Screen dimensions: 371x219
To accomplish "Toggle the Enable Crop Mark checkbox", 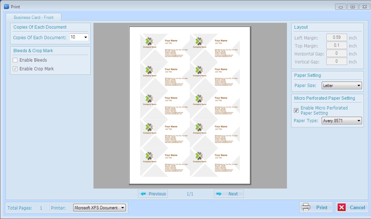I will pyautogui.click(x=15, y=69).
